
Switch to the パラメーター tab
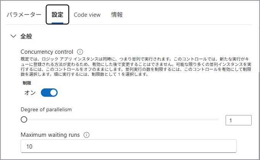coord(24,14)
